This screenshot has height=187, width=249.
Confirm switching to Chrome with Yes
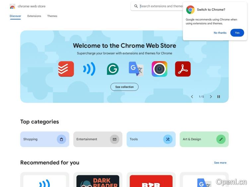point(237,33)
